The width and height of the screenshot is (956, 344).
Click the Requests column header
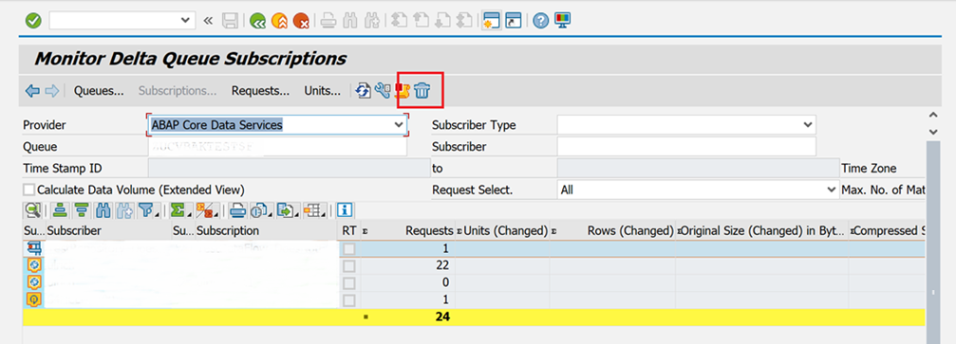[x=408, y=231]
